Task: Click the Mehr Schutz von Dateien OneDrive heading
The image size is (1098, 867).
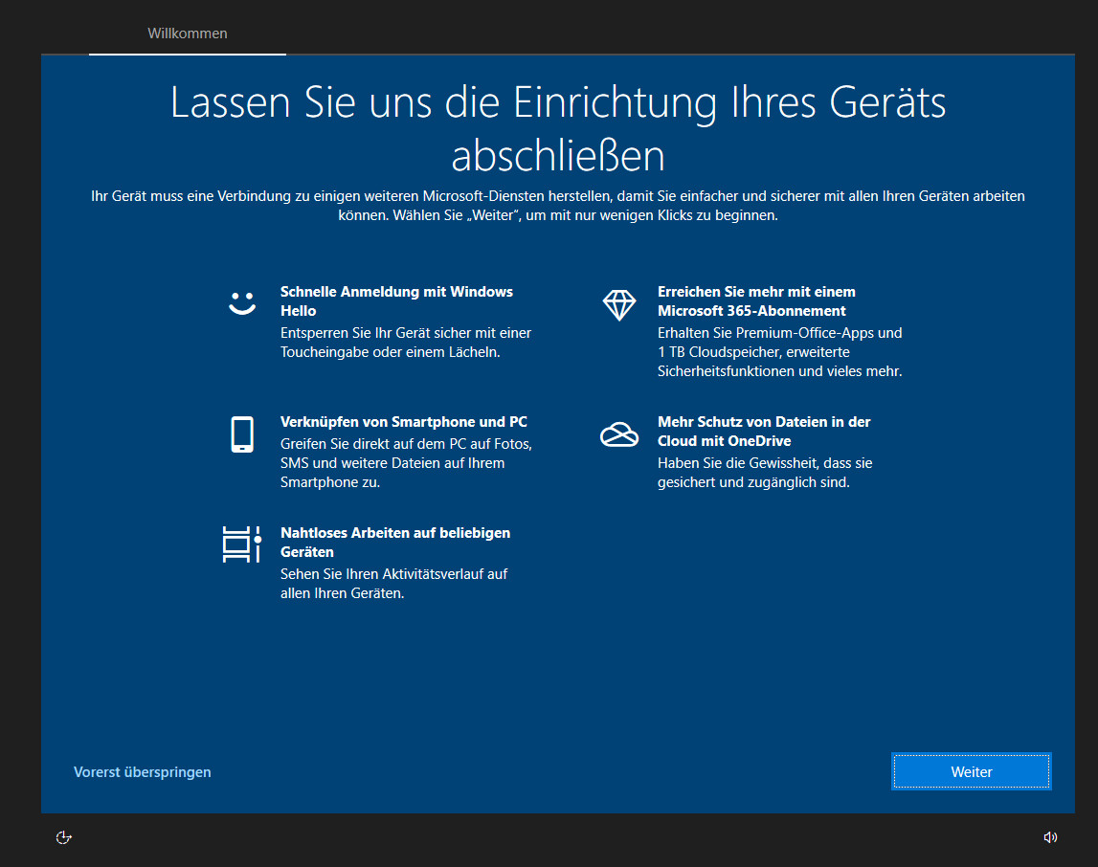Action: click(x=763, y=432)
